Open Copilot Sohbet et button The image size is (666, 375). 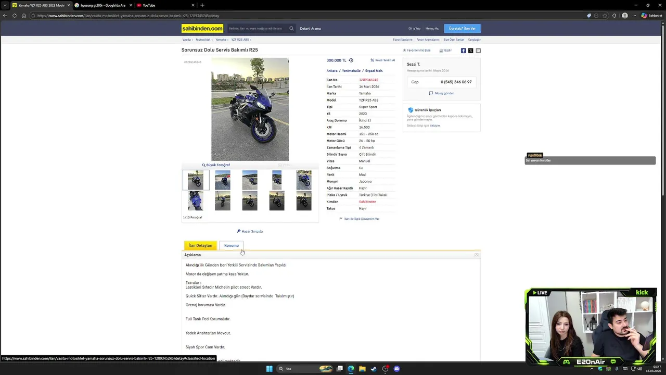click(651, 16)
